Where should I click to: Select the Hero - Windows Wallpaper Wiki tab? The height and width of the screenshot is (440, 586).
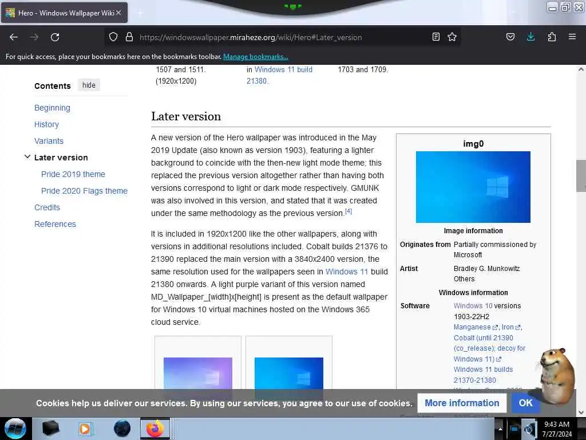point(64,13)
